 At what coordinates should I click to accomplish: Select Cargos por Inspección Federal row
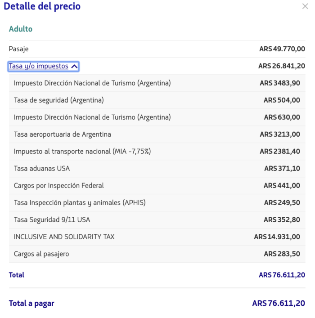59,186
